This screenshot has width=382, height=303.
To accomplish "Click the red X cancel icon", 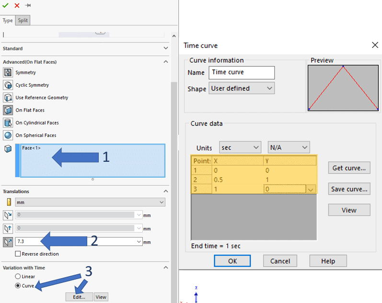I will [17, 5].
